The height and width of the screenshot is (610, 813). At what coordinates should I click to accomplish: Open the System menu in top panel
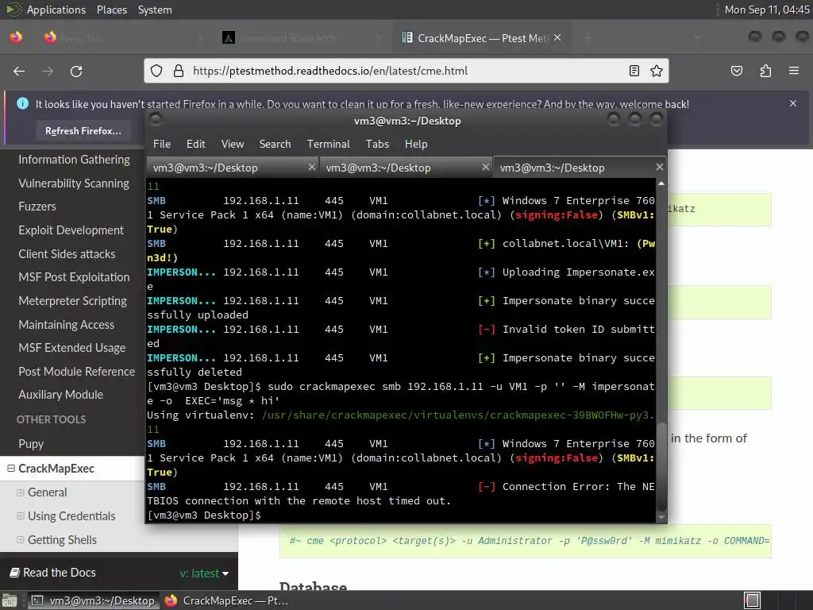tap(155, 10)
